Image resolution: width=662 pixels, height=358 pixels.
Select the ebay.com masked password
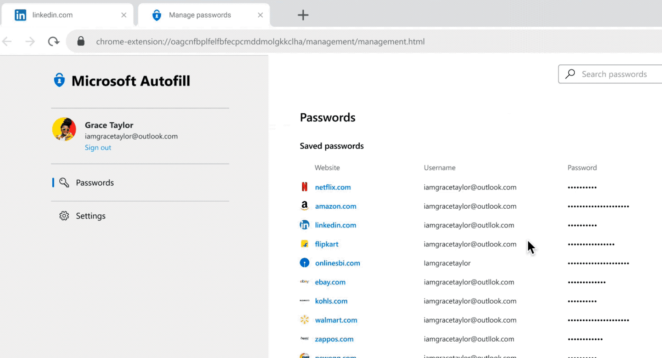pos(586,282)
